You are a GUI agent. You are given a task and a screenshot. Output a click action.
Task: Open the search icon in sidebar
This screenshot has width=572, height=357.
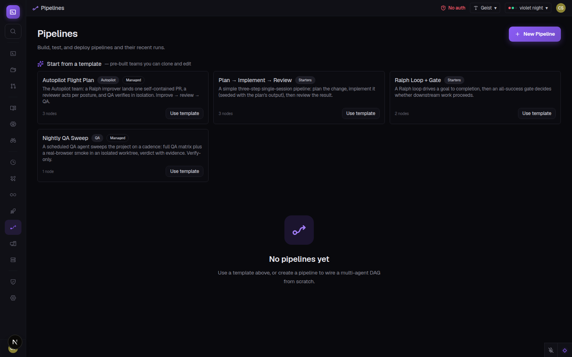coord(13,31)
